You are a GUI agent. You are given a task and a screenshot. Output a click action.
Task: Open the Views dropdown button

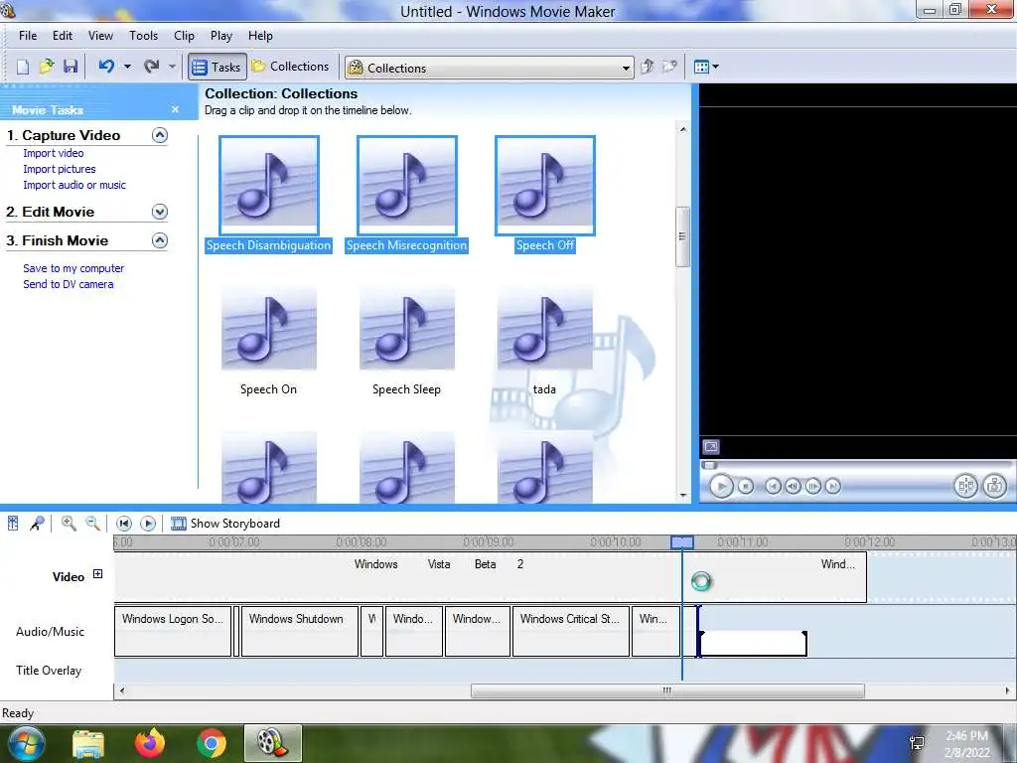(706, 67)
